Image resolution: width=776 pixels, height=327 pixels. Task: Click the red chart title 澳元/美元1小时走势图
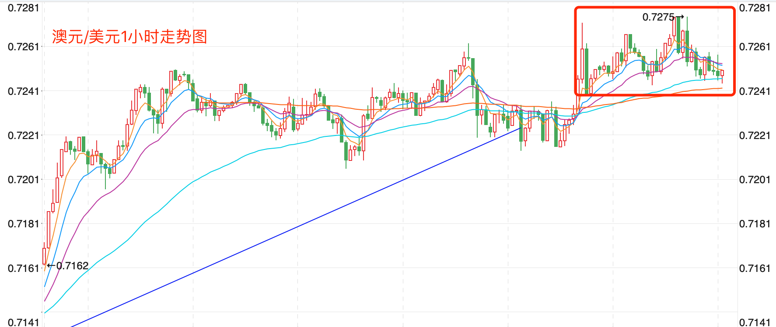pyautogui.click(x=129, y=37)
